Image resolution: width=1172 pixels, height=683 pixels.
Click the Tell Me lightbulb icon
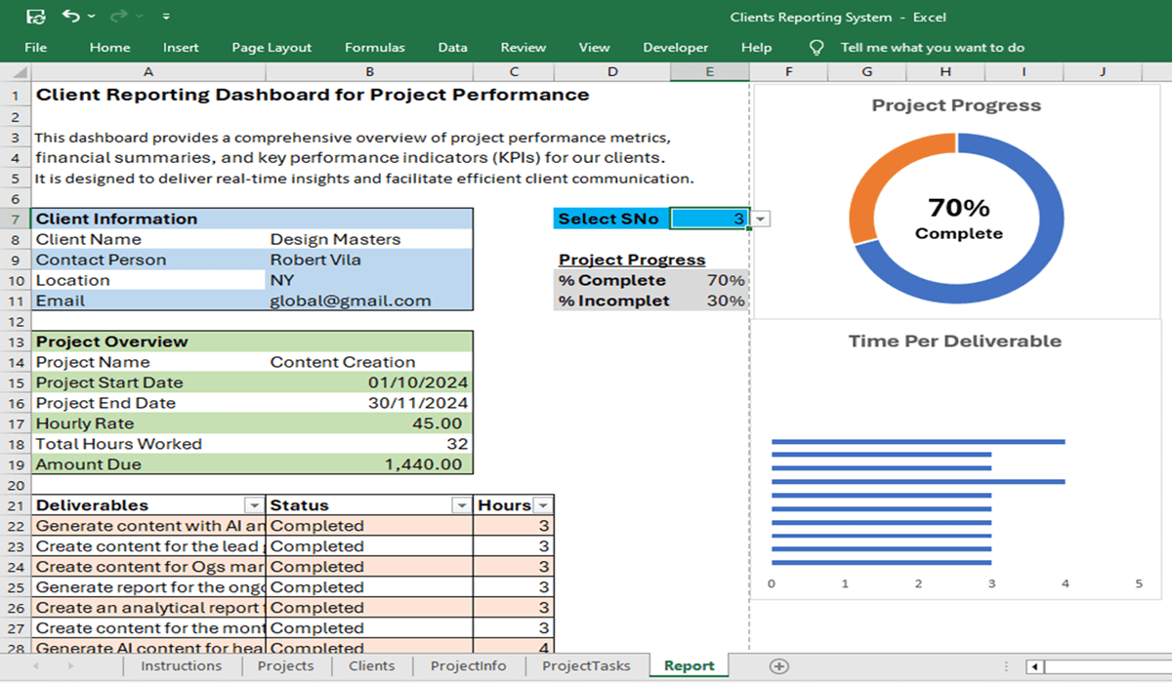point(816,47)
